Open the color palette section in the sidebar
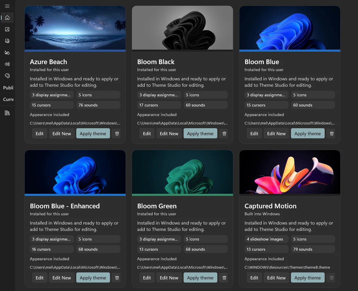The height and width of the screenshot is (291, 358). click(x=7, y=76)
